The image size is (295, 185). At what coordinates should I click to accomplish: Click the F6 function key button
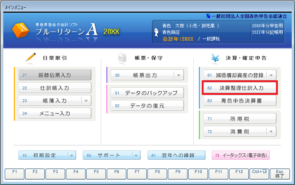tap(117, 174)
